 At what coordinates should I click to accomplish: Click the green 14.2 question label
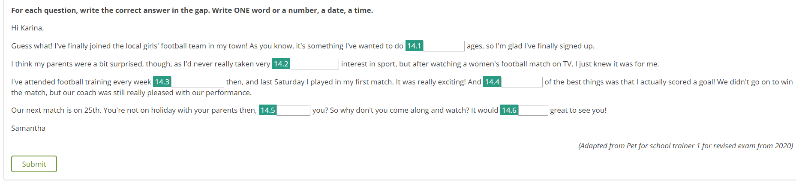point(281,64)
